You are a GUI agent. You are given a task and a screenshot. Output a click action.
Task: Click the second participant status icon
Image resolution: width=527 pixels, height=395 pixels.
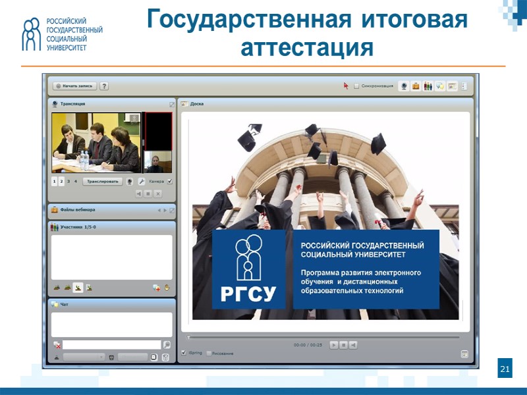[68, 288]
